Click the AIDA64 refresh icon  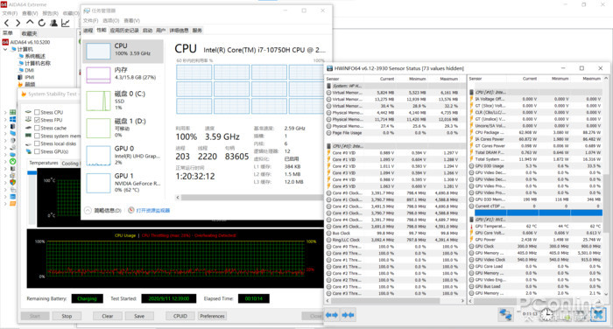click(x=41, y=23)
